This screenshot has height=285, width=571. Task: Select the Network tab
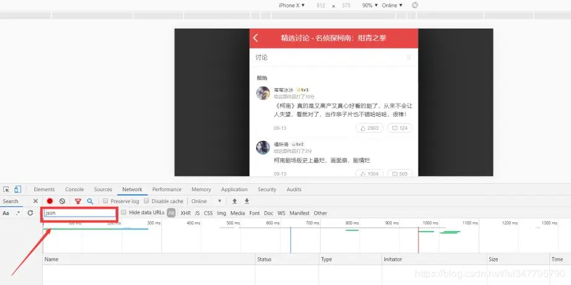point(132,189)
